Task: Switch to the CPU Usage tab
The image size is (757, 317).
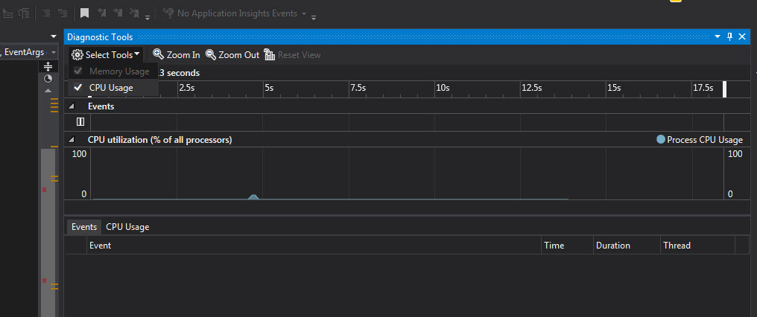Action: [127, 227]
